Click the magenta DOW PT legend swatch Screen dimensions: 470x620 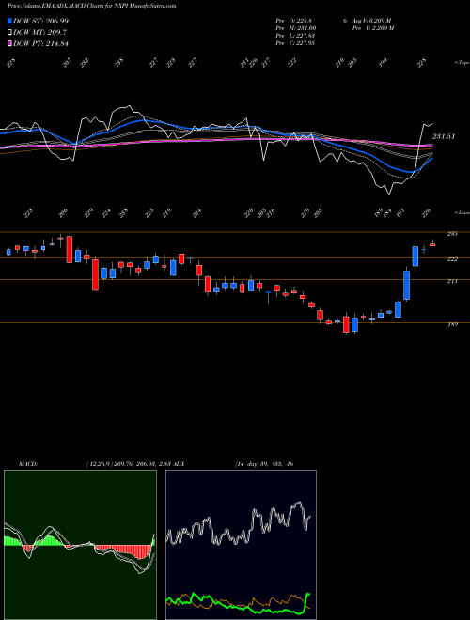(x=9, y=43)
